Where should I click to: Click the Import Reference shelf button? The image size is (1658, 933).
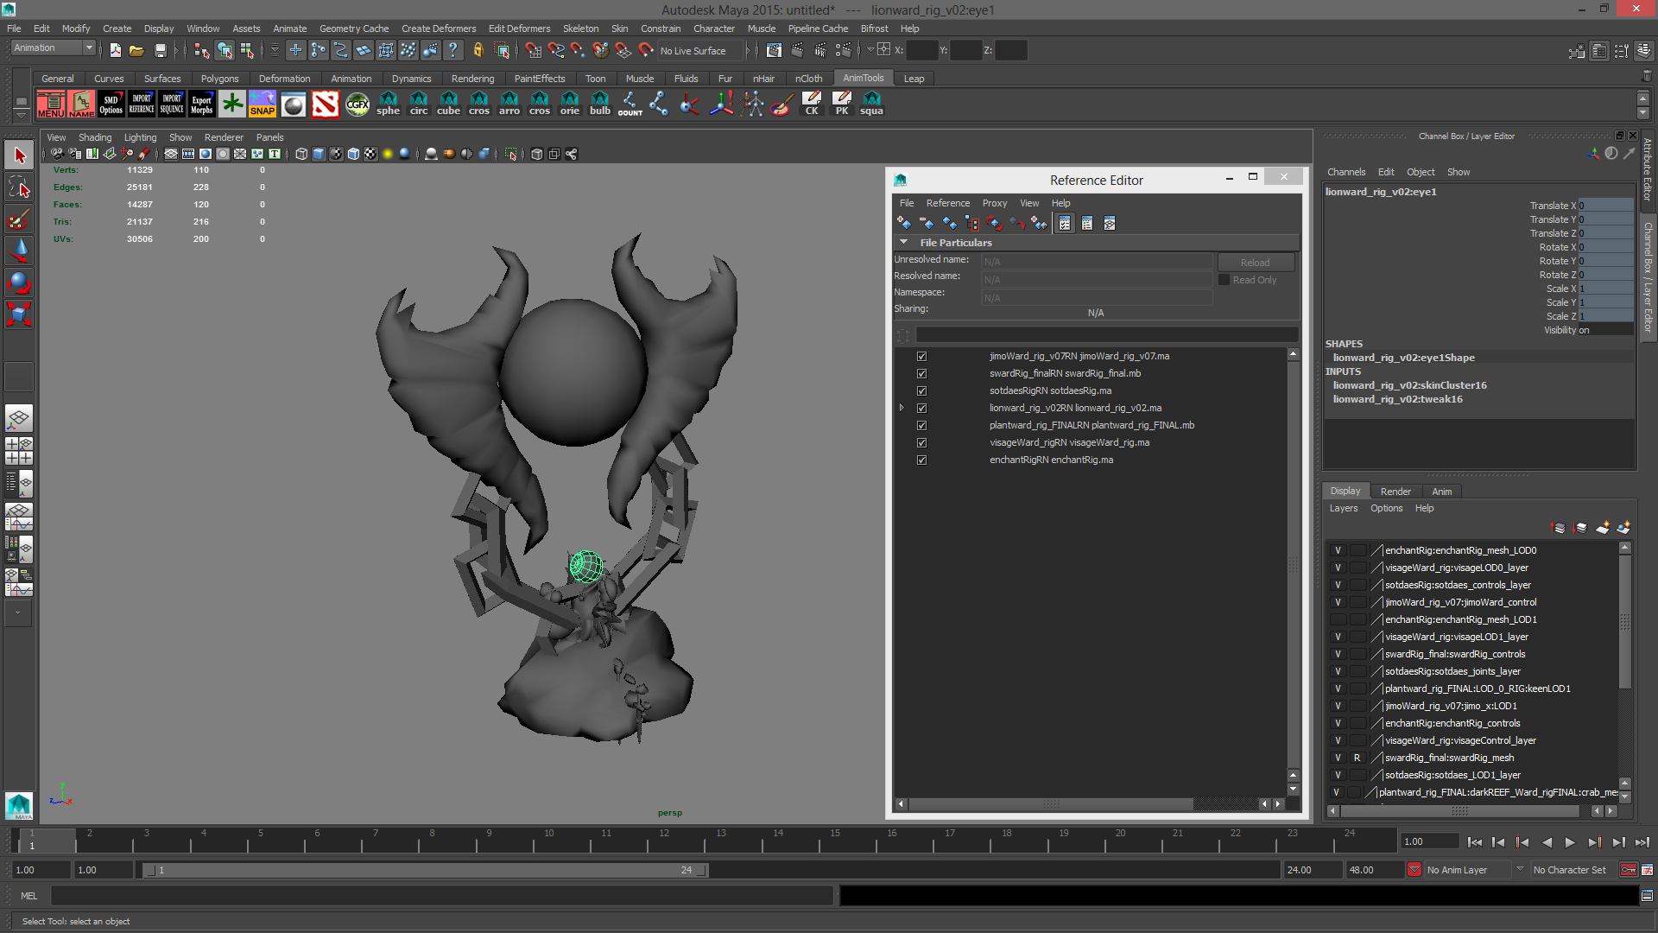142,104
